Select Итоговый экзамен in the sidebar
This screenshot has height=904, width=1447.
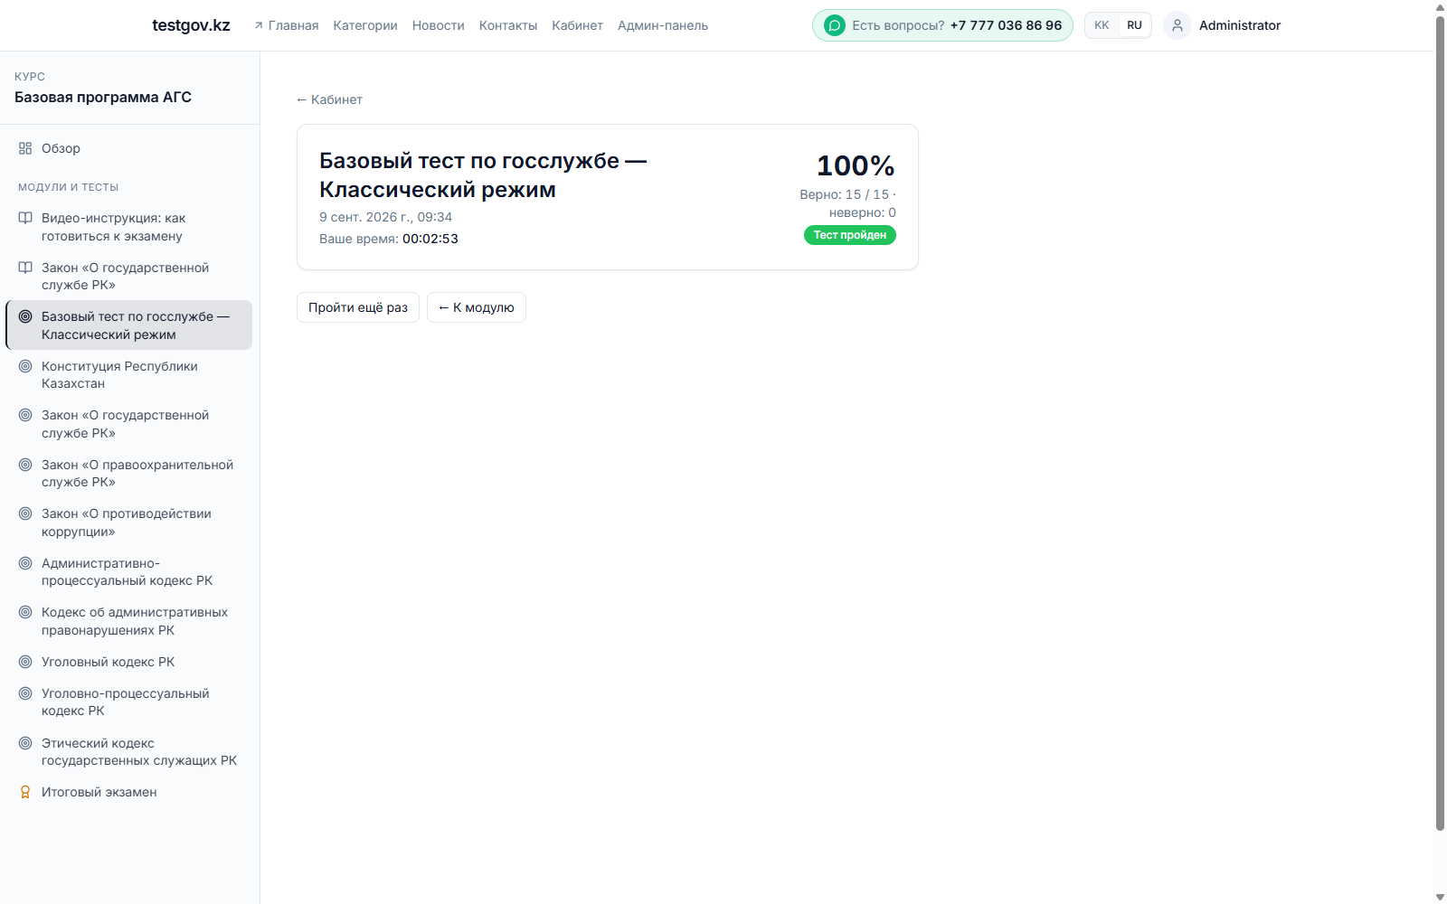coord(128,792)
